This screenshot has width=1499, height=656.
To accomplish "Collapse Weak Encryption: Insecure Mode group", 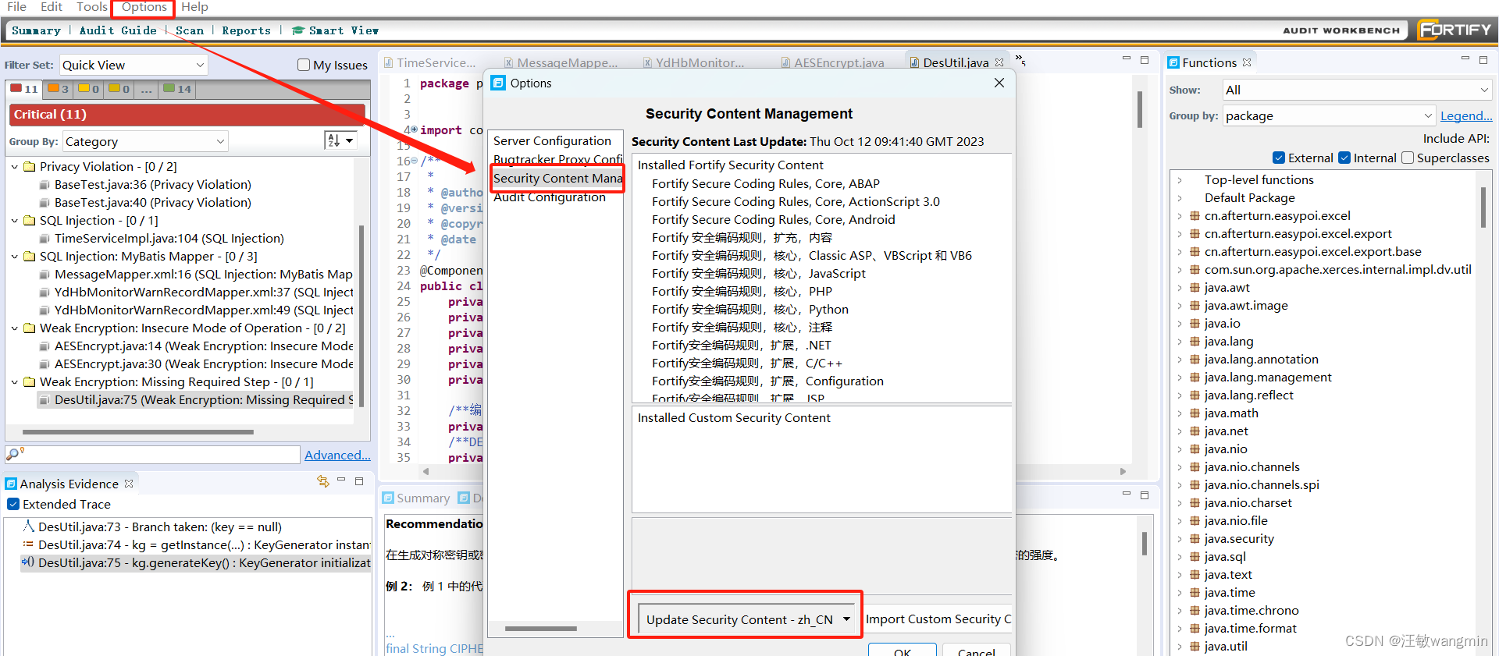I will click(x=15, y=328).
